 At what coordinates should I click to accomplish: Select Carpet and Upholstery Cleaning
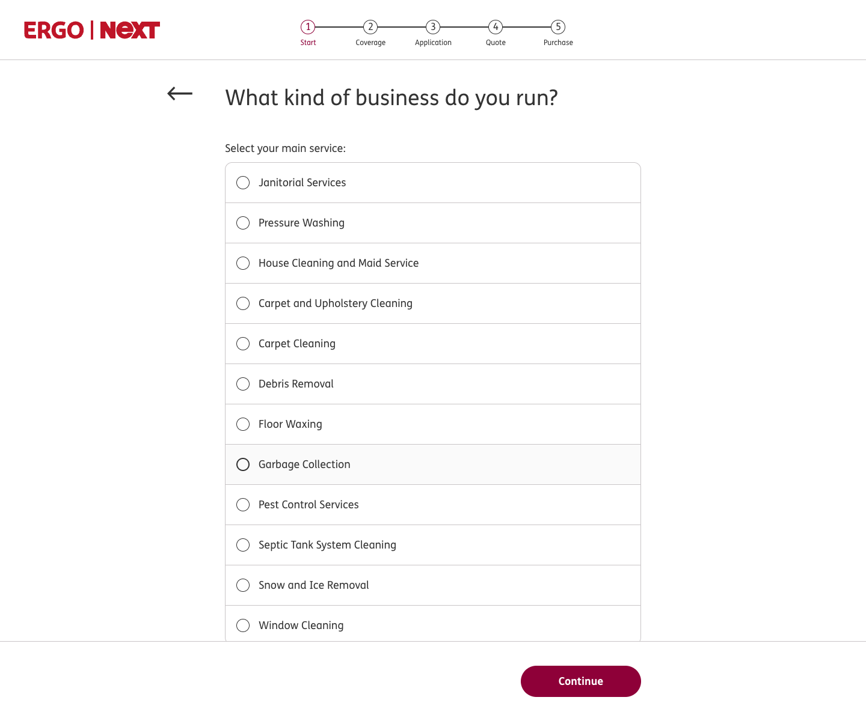(x=243, y=303)
